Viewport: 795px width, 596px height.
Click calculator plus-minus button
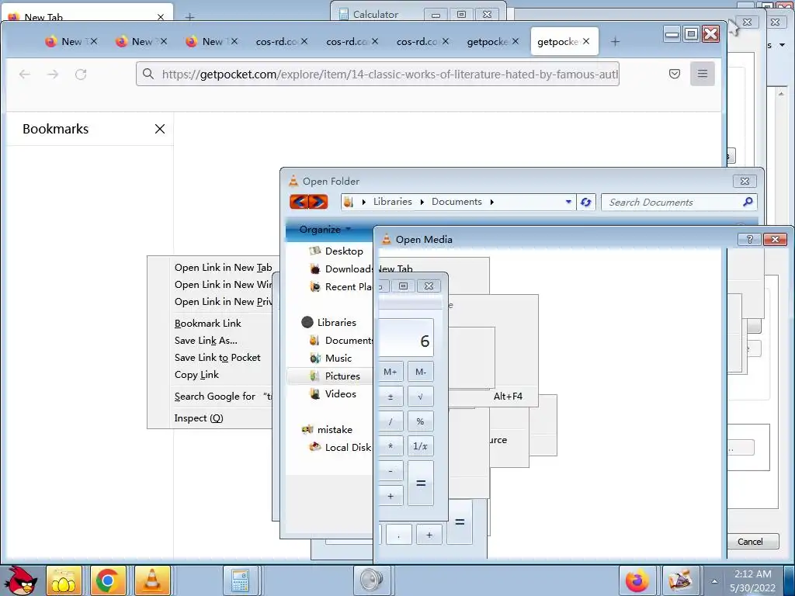click(391, 397)
